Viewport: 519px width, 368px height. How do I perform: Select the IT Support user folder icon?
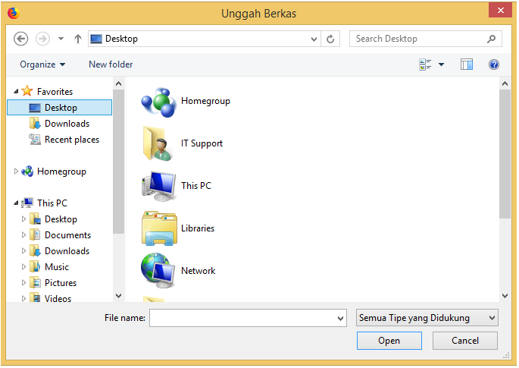pos(158,143)
